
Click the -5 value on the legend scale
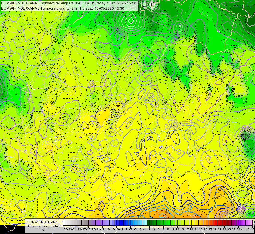pyautogui.click(x=135, y=229)
